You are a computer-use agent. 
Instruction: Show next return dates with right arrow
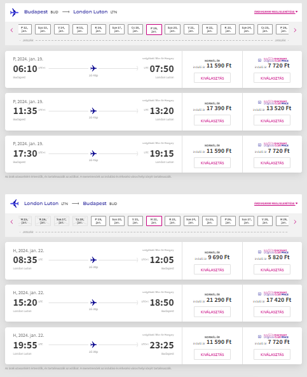coord(295,222)
